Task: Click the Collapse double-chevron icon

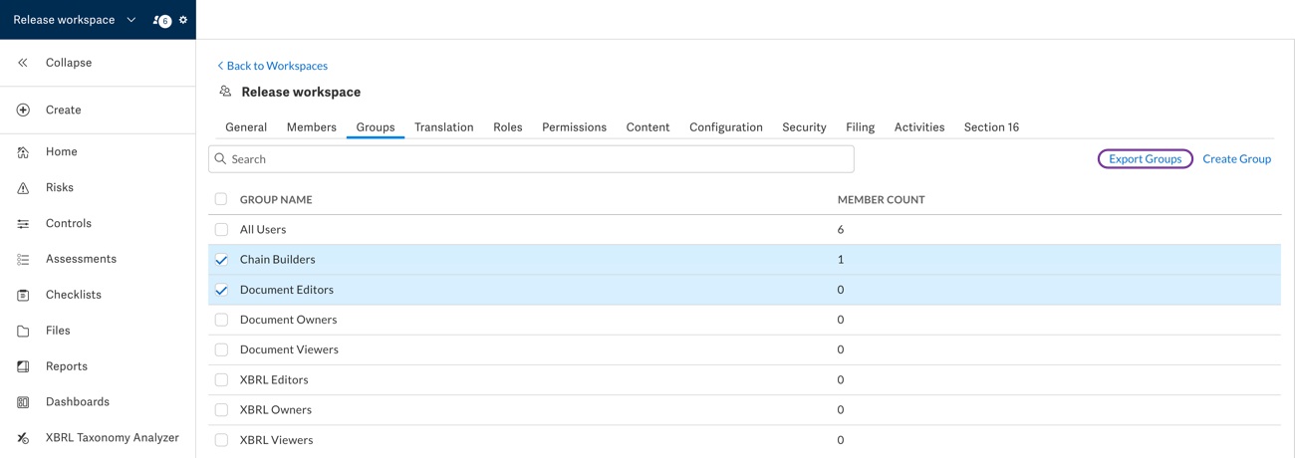Action: click(x=23, y=63)
